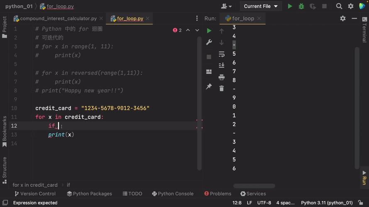Click for_loop.py breadcrumb in navigation bar
This screenshot has width=369, height=207.
tap(57, 6)
